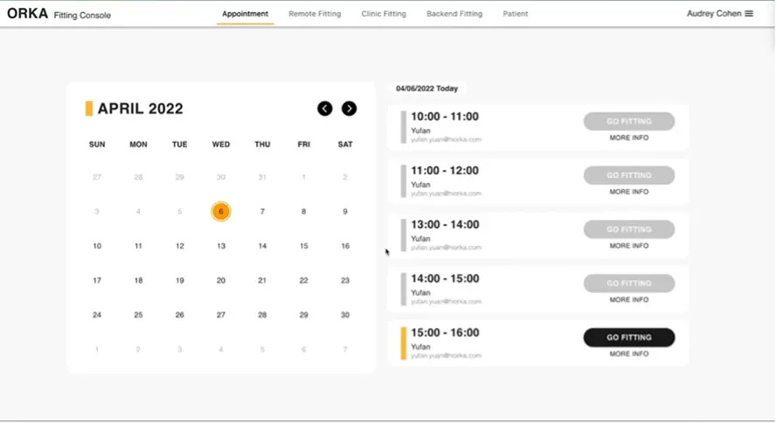The height and width of the screenshot is (423, 777).
Task: Click GO FITTING for 15:00 - 16:00 appointment
Action: click(628, 338)
